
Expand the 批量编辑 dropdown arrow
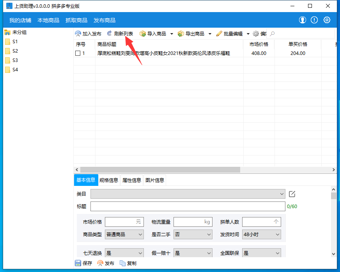(248, 34)
